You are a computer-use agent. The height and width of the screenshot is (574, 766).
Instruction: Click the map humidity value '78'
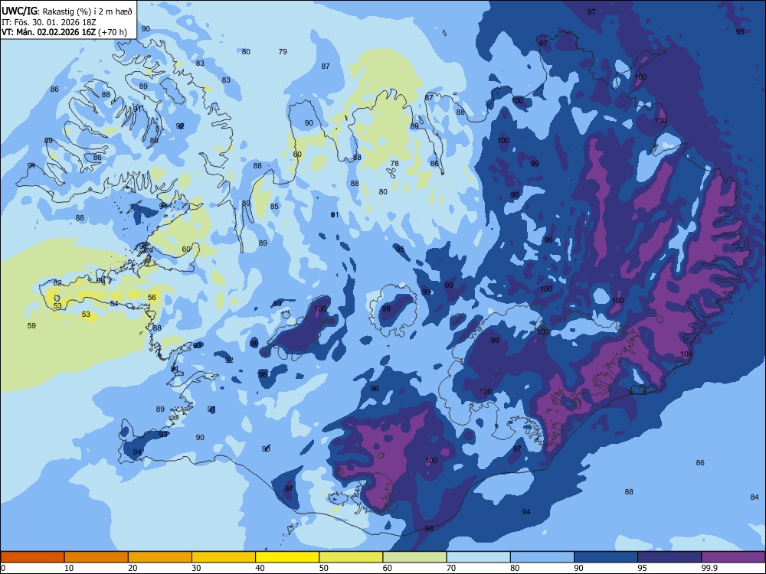(394, 164)
